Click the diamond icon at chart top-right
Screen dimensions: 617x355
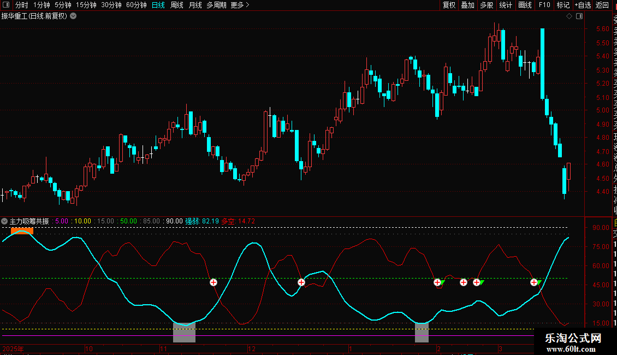(x=569, y=16)
